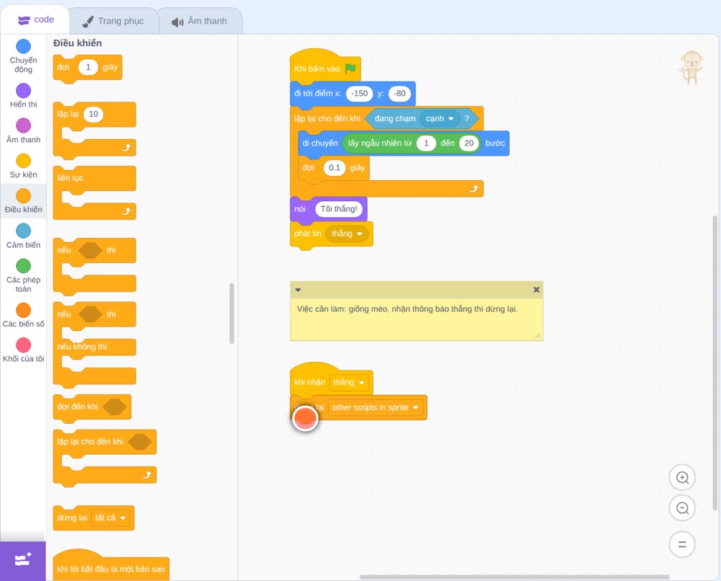The height and width of the screenshot is (581, 721).
Task: Switch to the Âm thanh tab
Action: pyautogui.click(x=200, y=21)
